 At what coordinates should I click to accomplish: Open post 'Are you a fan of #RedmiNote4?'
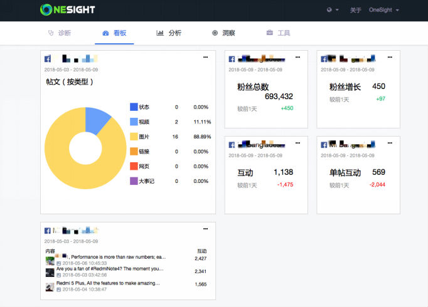tap(110, 269)
